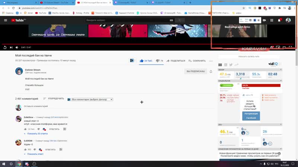Open the Best songs with lyrics thumbnail
The width and height of the screenshot is (298, 167).
(237, 31)
